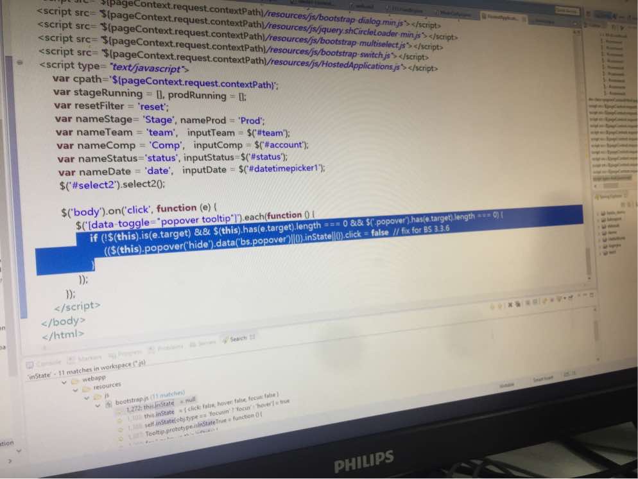This screenshot has width=638, height=479.
Task: Click the 'popover tooltip' selector line
Action: [195, 220]
